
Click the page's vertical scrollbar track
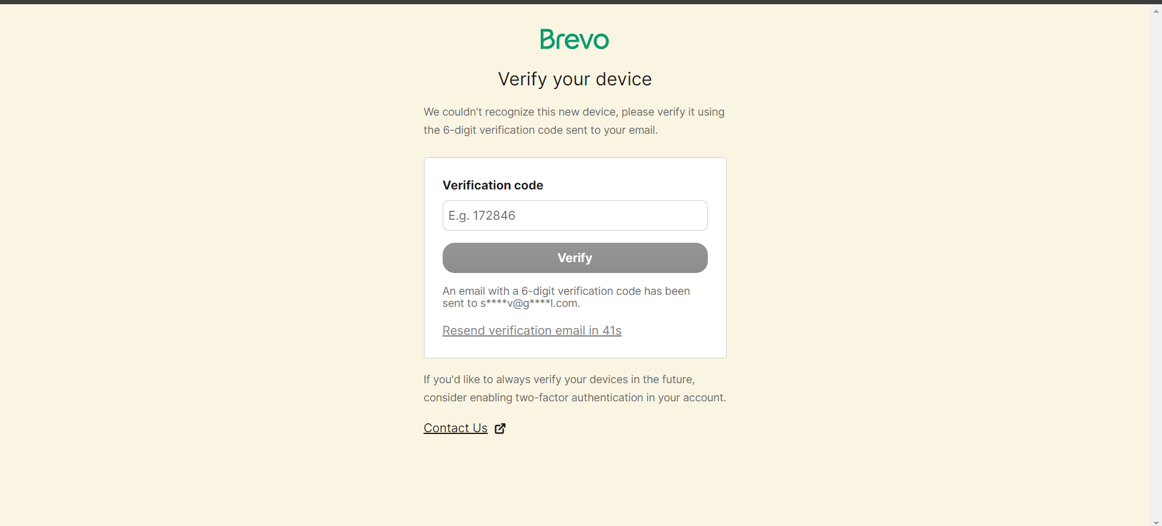(1156, 266)
